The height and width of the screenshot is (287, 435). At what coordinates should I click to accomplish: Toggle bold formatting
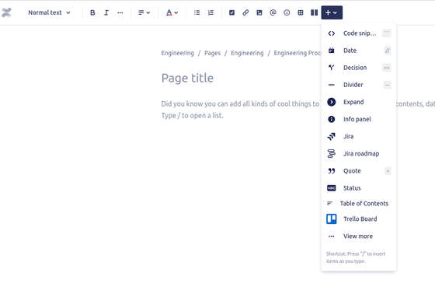pyautogui.click(x=92, y=12)
